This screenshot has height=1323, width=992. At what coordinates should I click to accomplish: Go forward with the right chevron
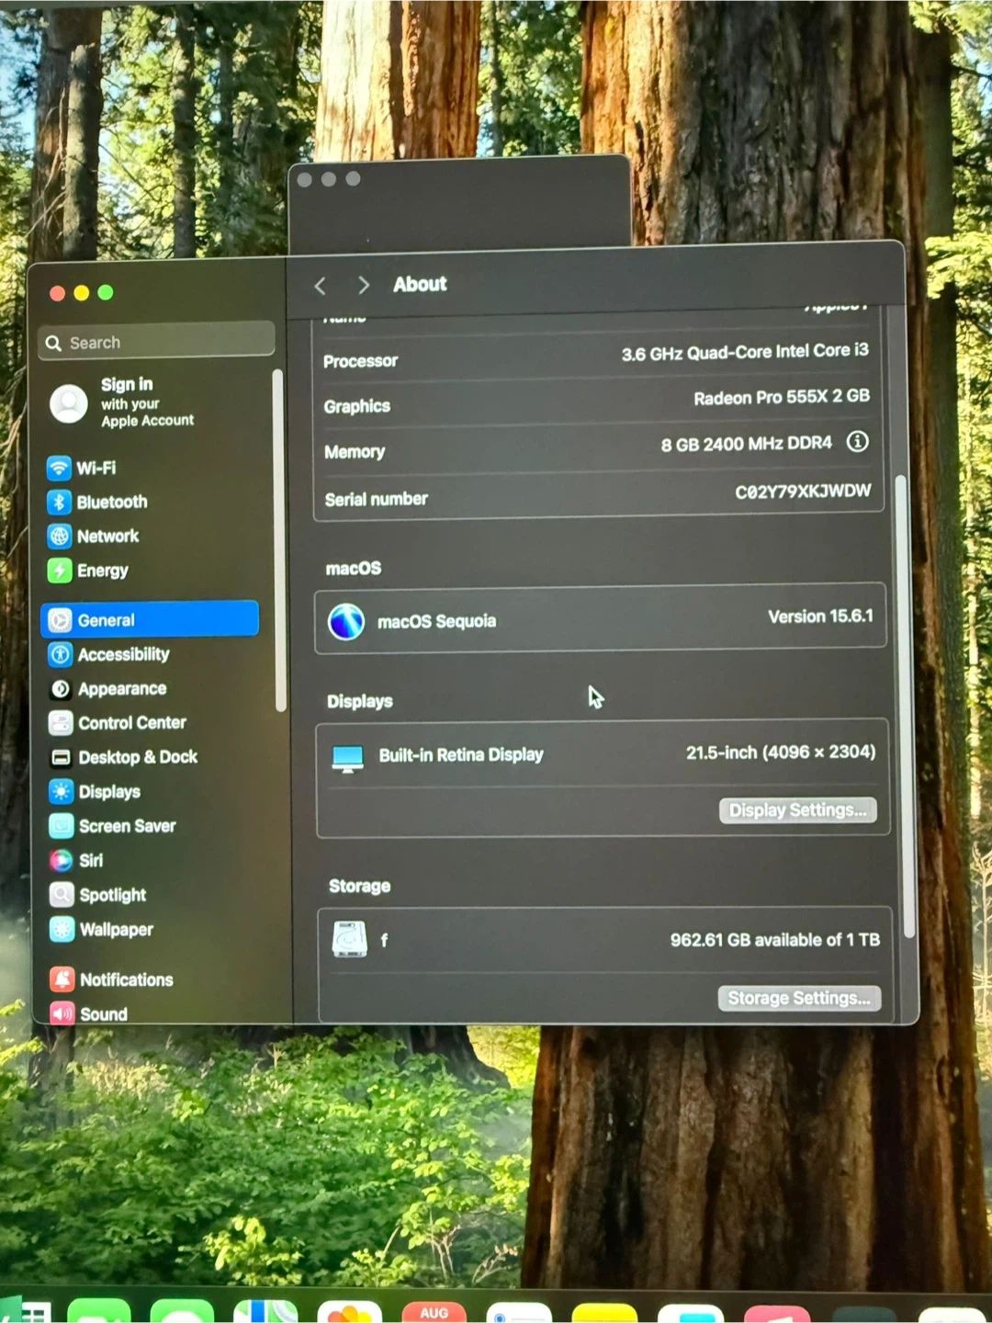(364, 286)
